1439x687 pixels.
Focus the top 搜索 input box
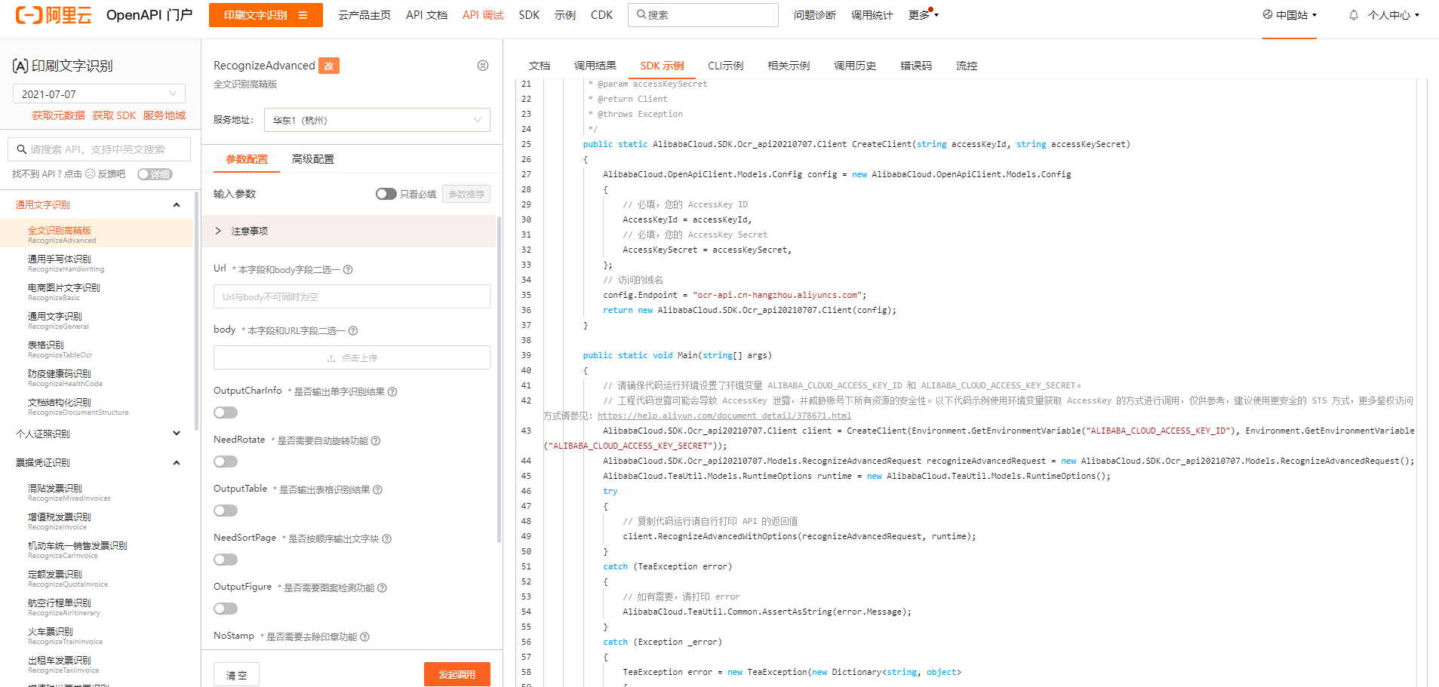(703, 15)
